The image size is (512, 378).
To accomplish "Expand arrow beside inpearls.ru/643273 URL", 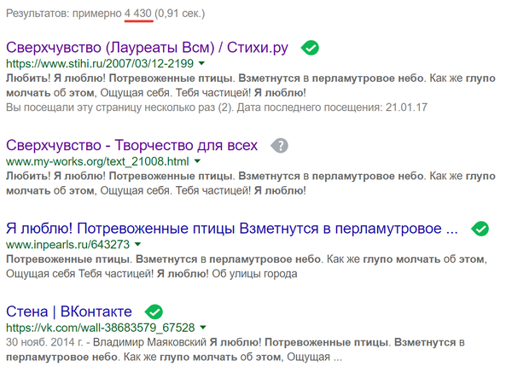I will coord(139,244).
